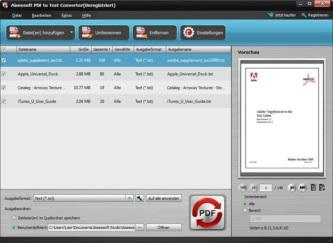
Task: Click output name Apple_Universal_Dock.txt
Action: click(190, 74)
